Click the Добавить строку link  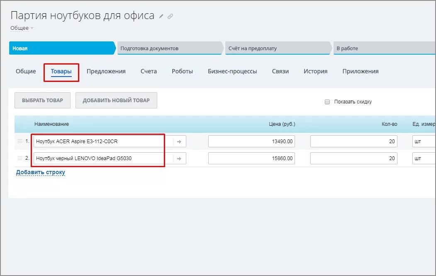pyautogui.click(x=41, y=172)
